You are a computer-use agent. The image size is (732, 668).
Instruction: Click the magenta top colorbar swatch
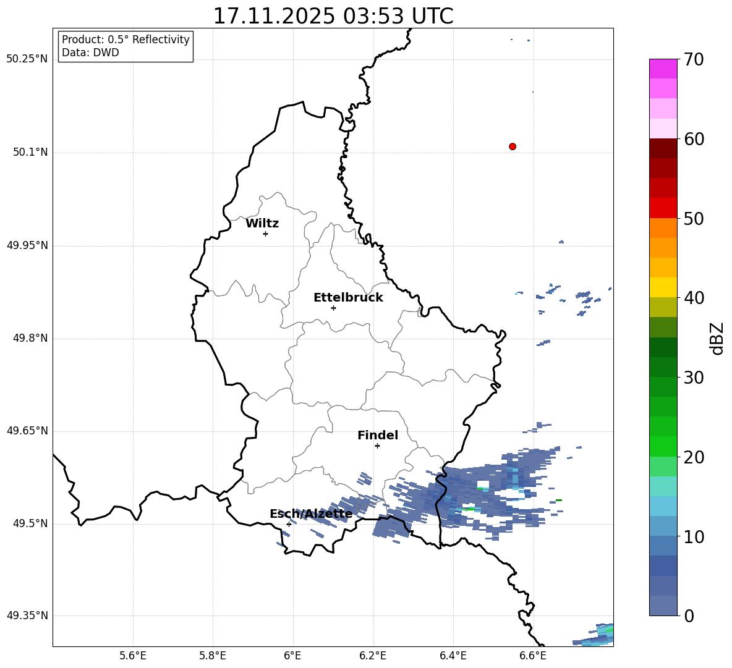pos(663,69)
